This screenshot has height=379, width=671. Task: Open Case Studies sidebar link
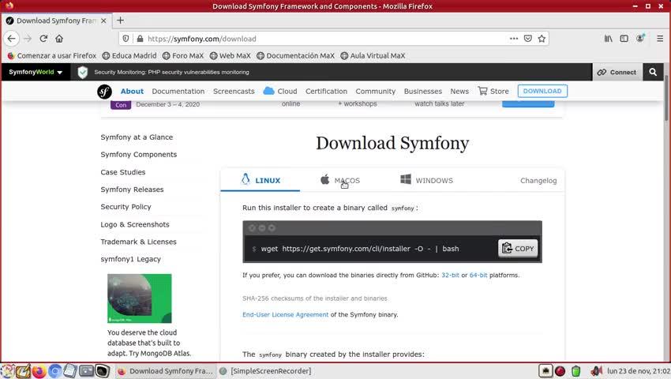coord(123,171)
